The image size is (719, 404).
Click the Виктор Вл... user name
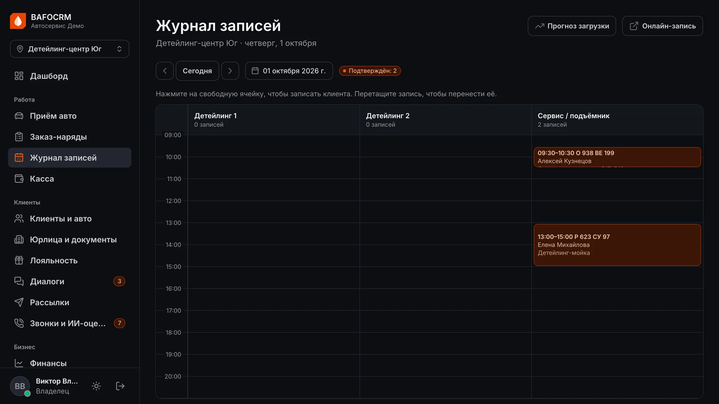pyautogui.click(x=57, y=381)
